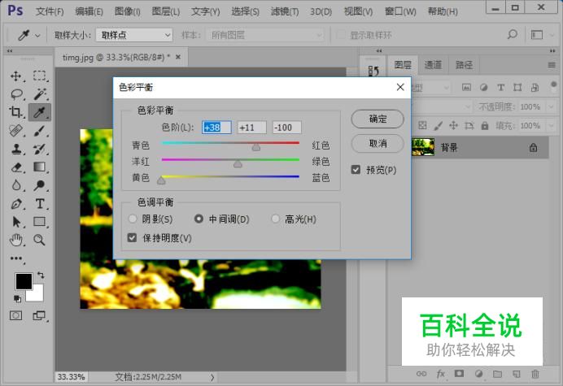The image size is (563, 386).
Task: Select the 中间调(D) midtones radio button
Action: tap(199, 219)
